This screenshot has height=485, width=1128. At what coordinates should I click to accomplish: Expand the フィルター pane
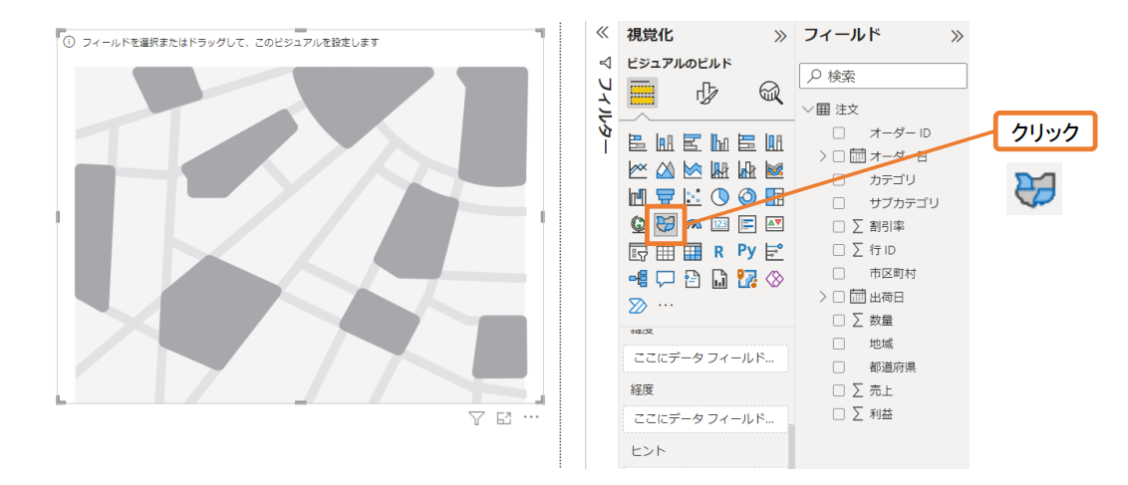(602, 33)
